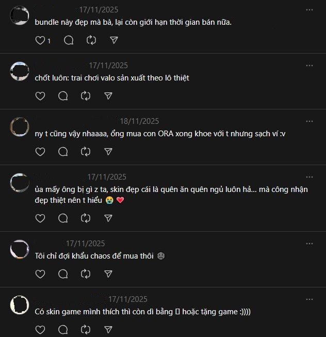Image resolution: width=326 pixels, height=337 pixels.
Task: Open avatar of "Tôi chỉ đợi khẩu chaos" commenter
Action: 20,250
